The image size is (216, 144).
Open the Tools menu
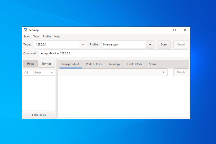pyautogui.click(x=36, y=37)
